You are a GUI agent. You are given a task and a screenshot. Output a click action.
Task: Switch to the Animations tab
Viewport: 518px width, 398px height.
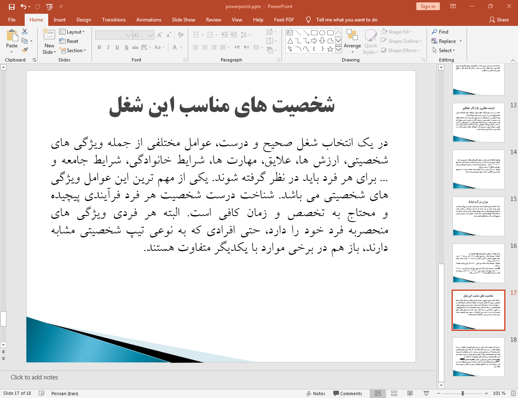[149, 19]
